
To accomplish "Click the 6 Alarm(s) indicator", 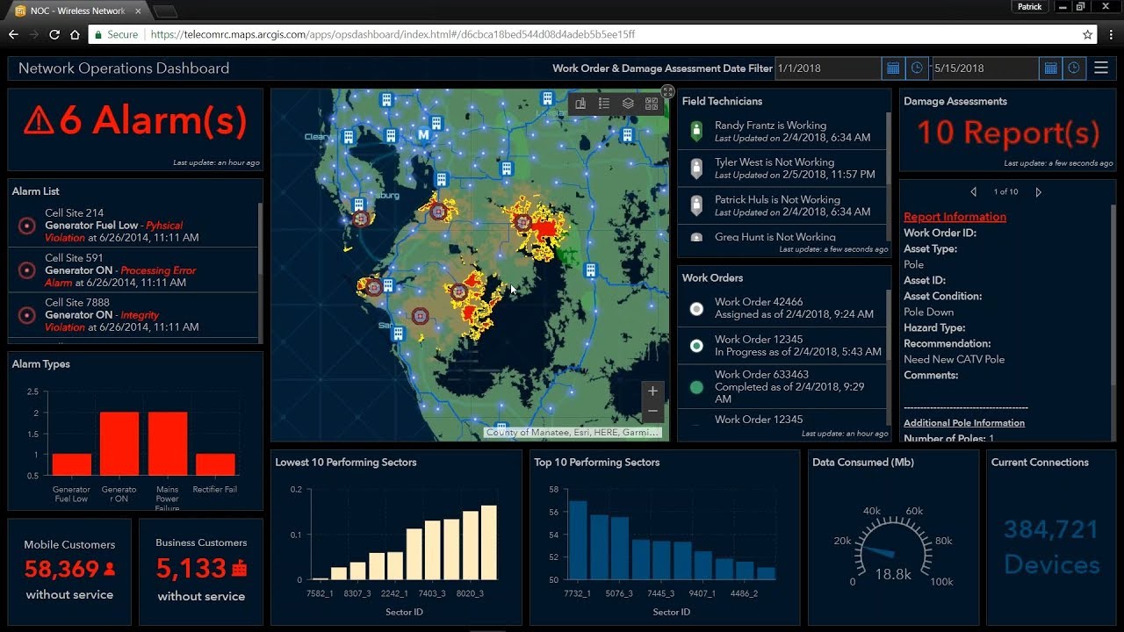I will pos(135,120).
